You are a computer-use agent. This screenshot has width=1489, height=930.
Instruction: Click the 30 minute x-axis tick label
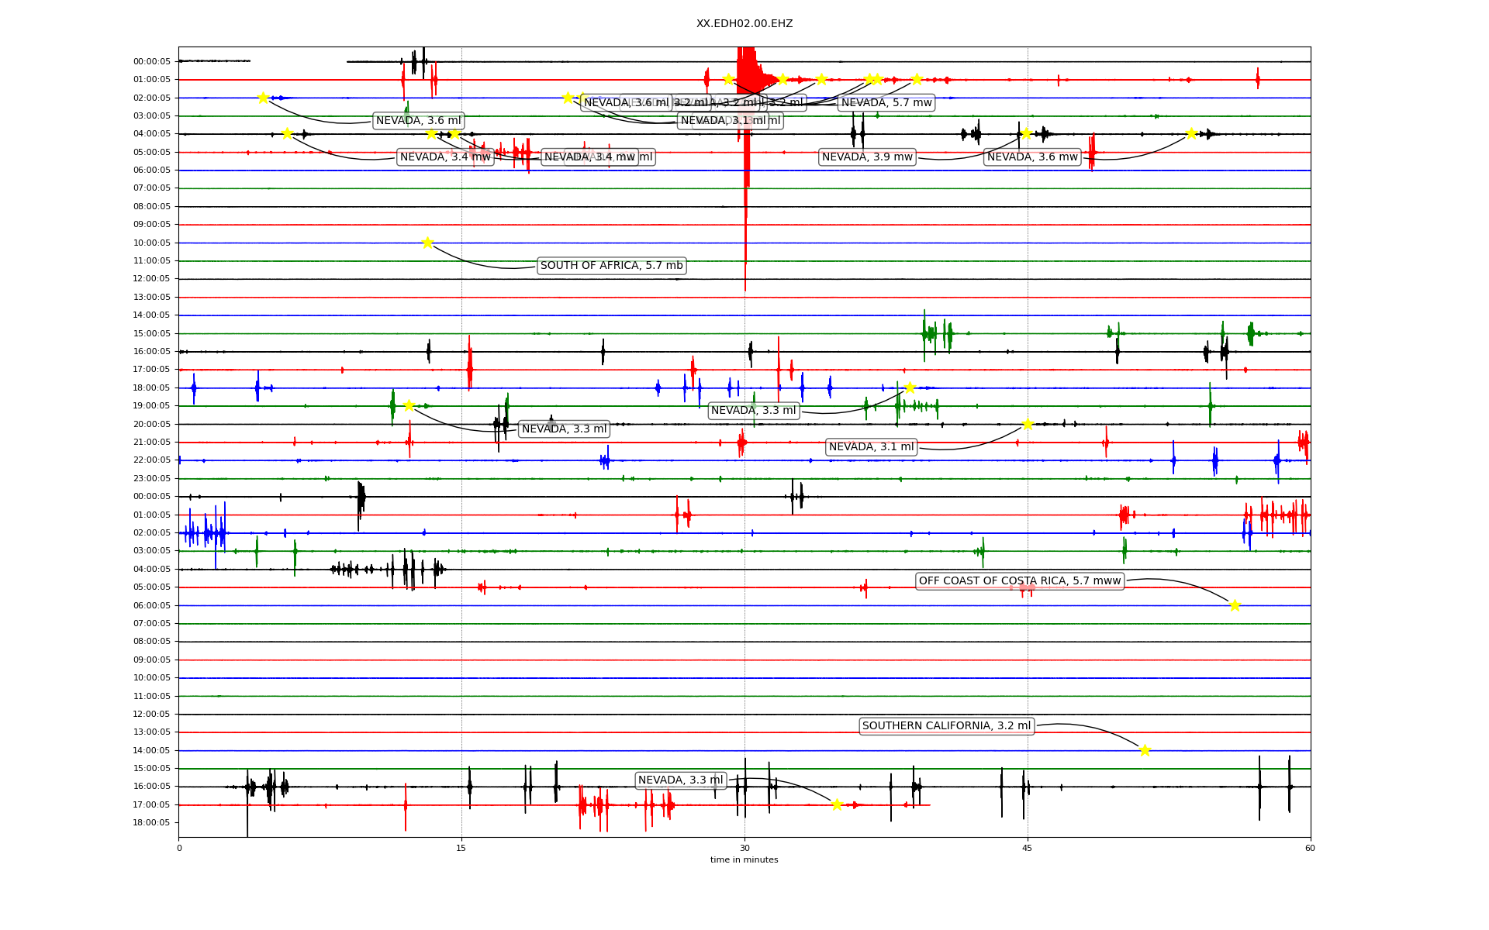[x=744, y=848]
